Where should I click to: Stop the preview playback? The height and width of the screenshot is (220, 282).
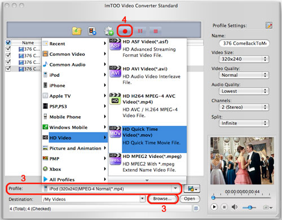[224, 207]
